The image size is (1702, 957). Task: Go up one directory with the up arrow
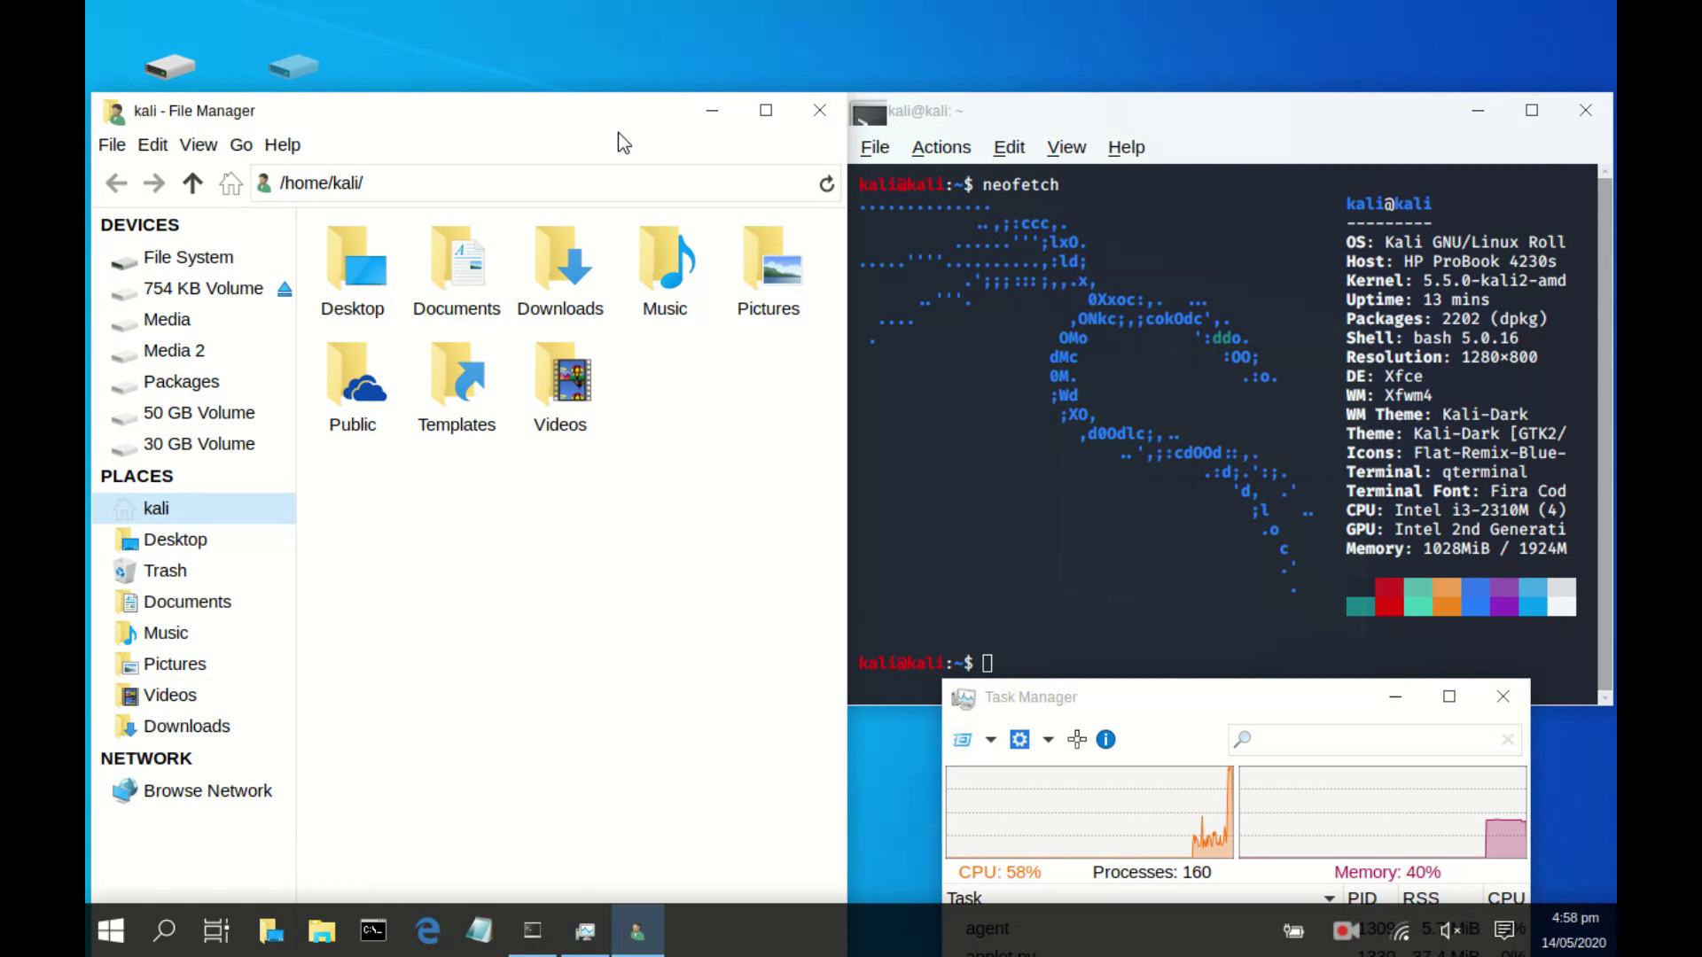tap(191, 183)
